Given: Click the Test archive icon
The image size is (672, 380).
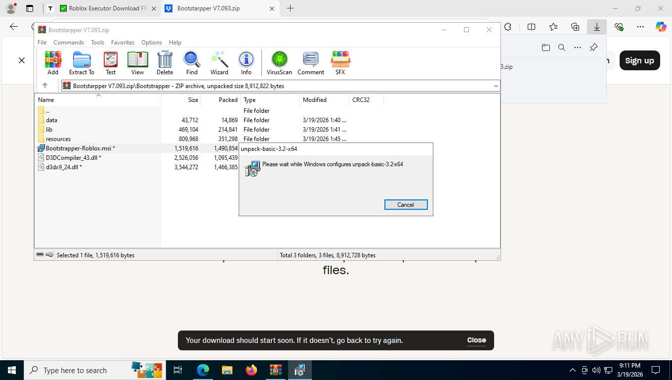Looking at the screenshot, I should (111, 63).
